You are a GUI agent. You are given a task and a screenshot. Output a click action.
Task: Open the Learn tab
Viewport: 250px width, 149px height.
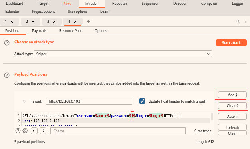pos(105,12)
